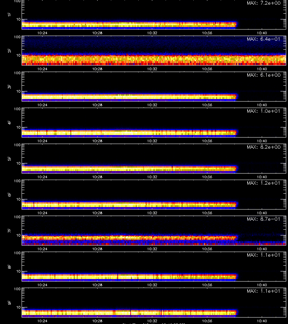Click the MAX: 6.1e+00 label
Image resolution: width=288 pixels, height=324 pixels.
pos(264,75)
